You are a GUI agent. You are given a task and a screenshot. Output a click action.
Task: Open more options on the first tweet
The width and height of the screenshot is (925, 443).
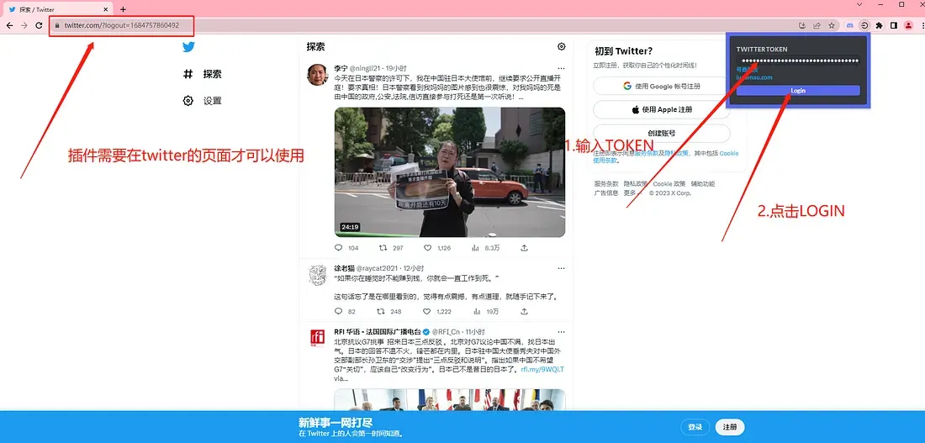click(562, 68)
